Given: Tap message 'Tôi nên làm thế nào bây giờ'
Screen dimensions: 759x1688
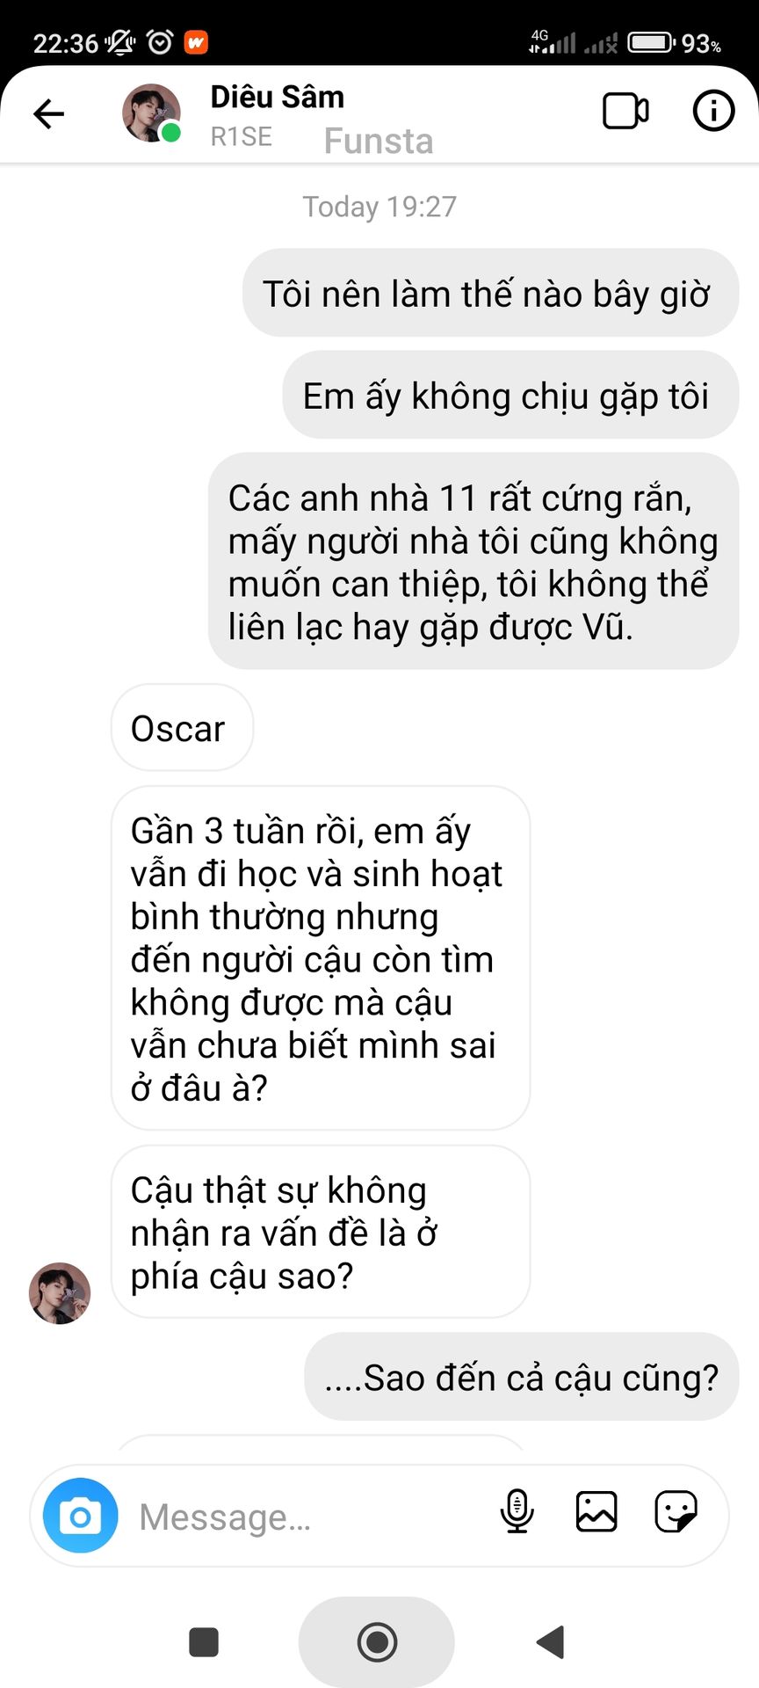Looking at the screenshot, I should point(490,293).
